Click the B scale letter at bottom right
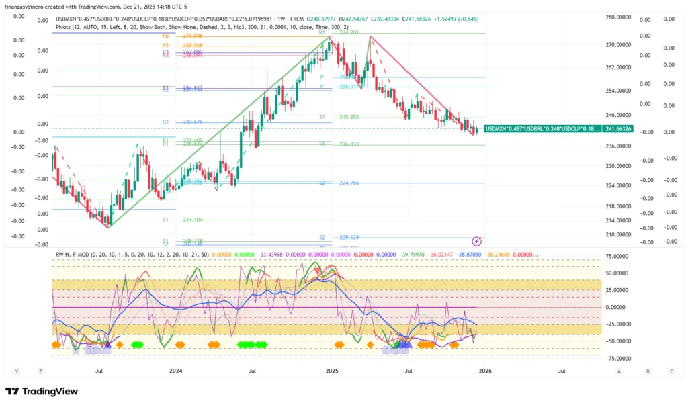The image size is (688, 405). click(x=647, y=371)
